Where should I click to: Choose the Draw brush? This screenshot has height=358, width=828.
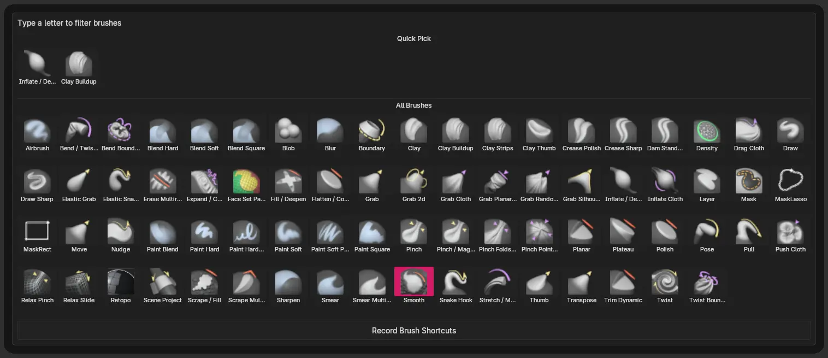coord(790,134)
